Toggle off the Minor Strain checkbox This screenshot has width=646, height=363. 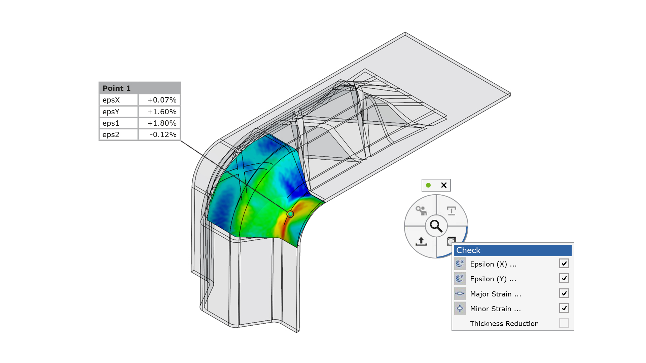[x=564, y=308]
